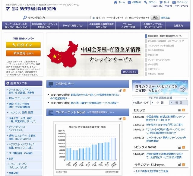Expand 教育 category
The height and width of the screenshot is (176, 193).
coord(24,158)
